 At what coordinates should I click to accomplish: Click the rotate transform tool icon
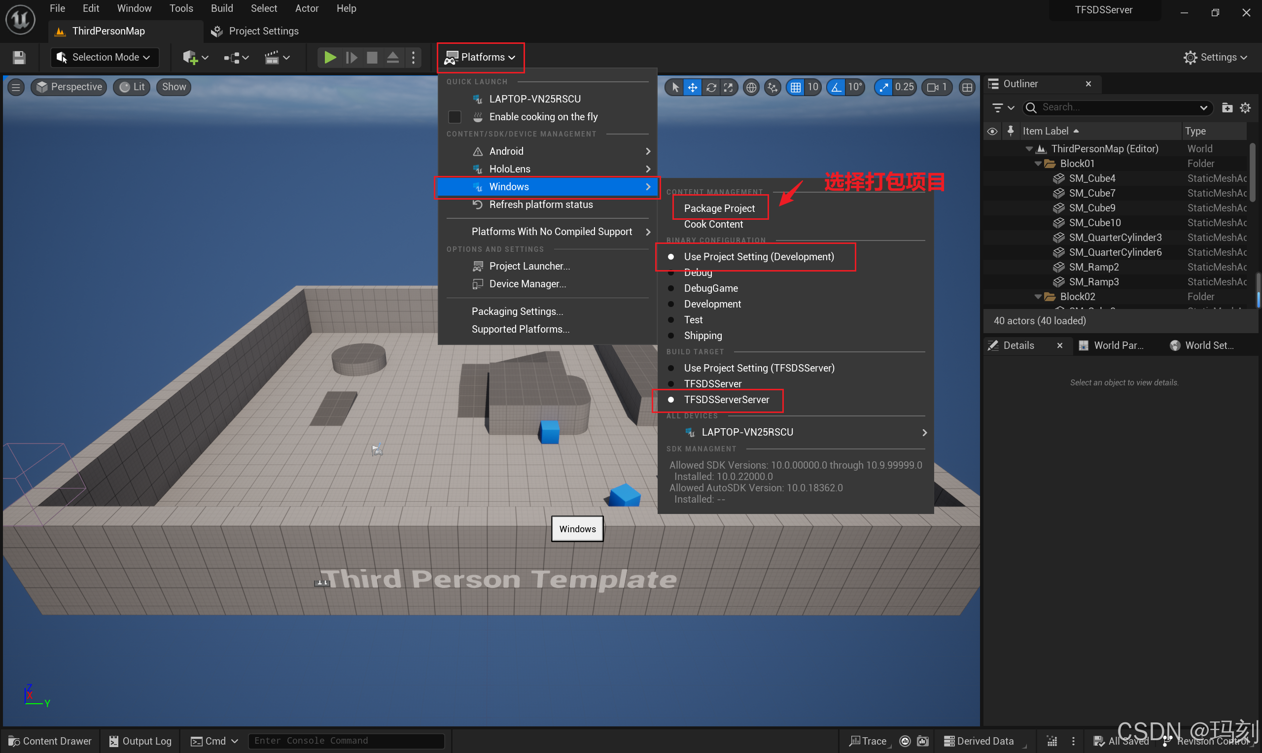pos(711,87)
